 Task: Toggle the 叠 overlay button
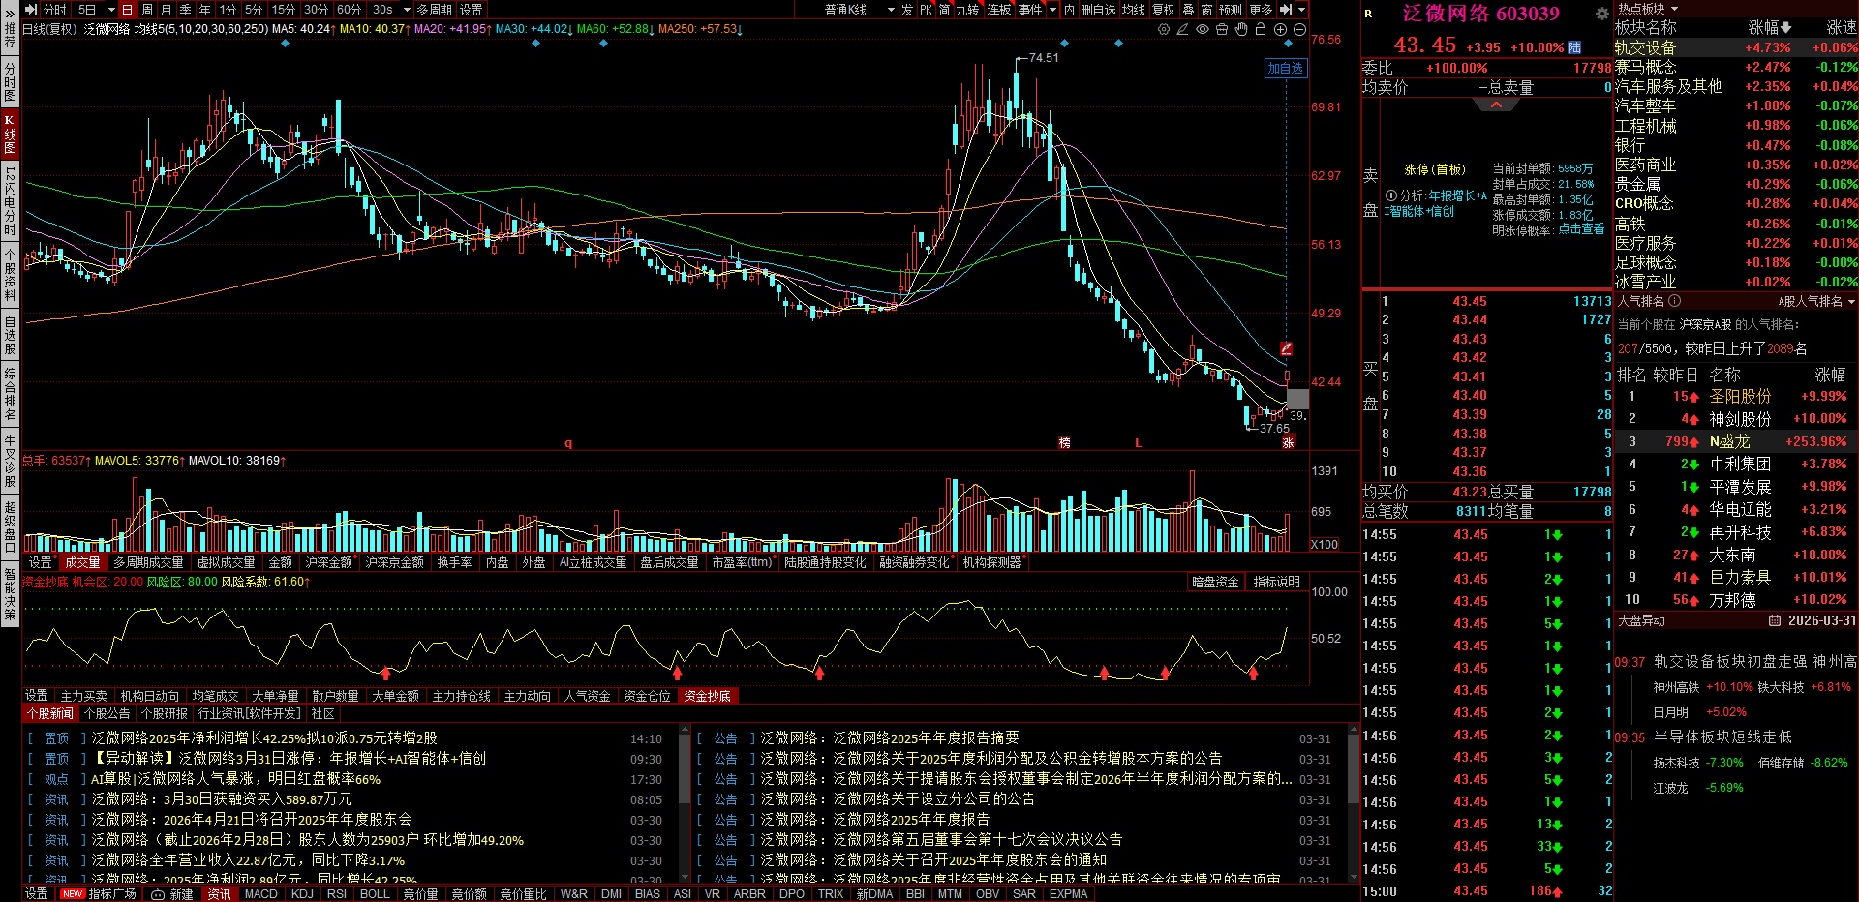point(1188,10)
